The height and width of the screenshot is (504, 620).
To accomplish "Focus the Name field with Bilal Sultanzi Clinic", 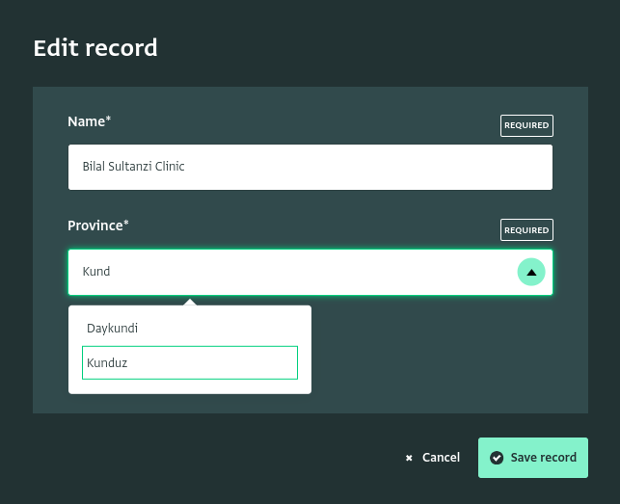I will pyautogui.click(x=310, y=167).
